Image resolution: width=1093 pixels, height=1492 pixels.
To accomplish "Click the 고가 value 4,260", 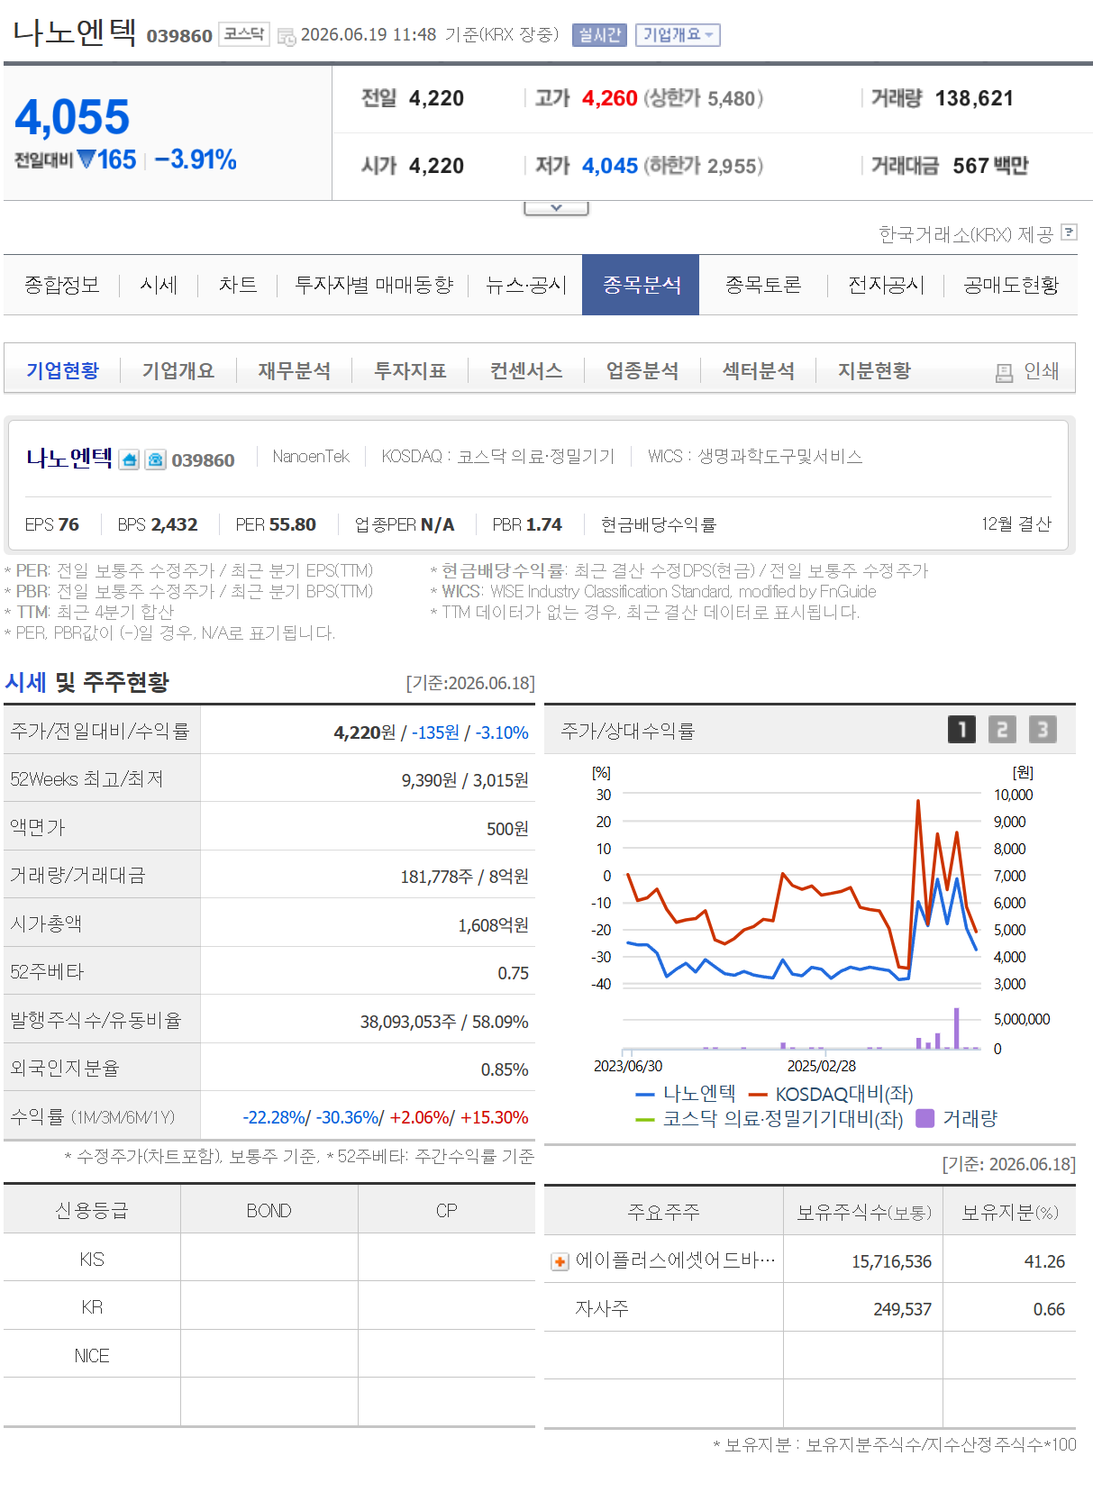I will point(610,98).
